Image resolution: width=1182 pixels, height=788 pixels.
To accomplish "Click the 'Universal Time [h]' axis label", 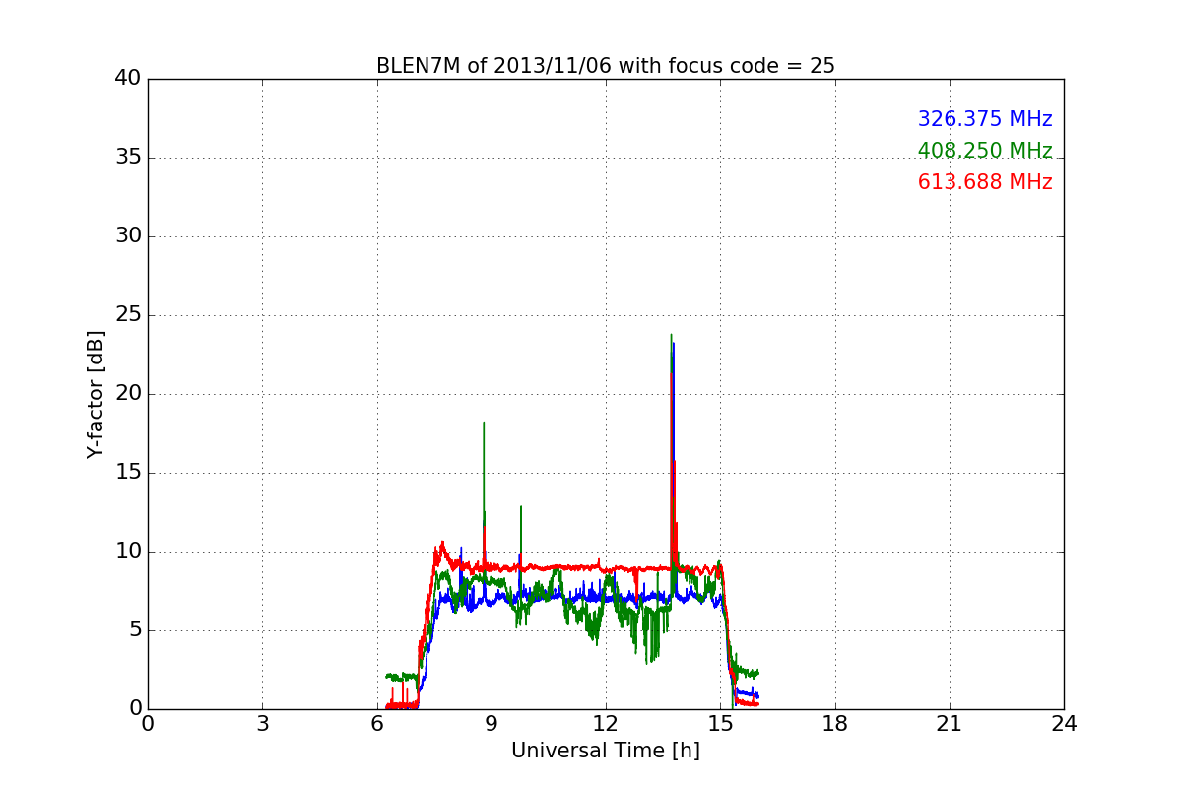I will coord(606,751).
